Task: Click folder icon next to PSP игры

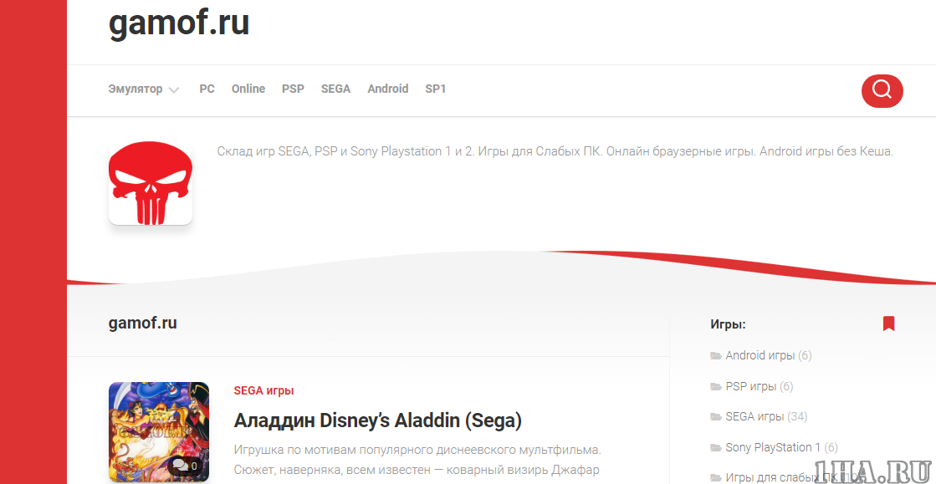Action: click(x=716, y=387)
